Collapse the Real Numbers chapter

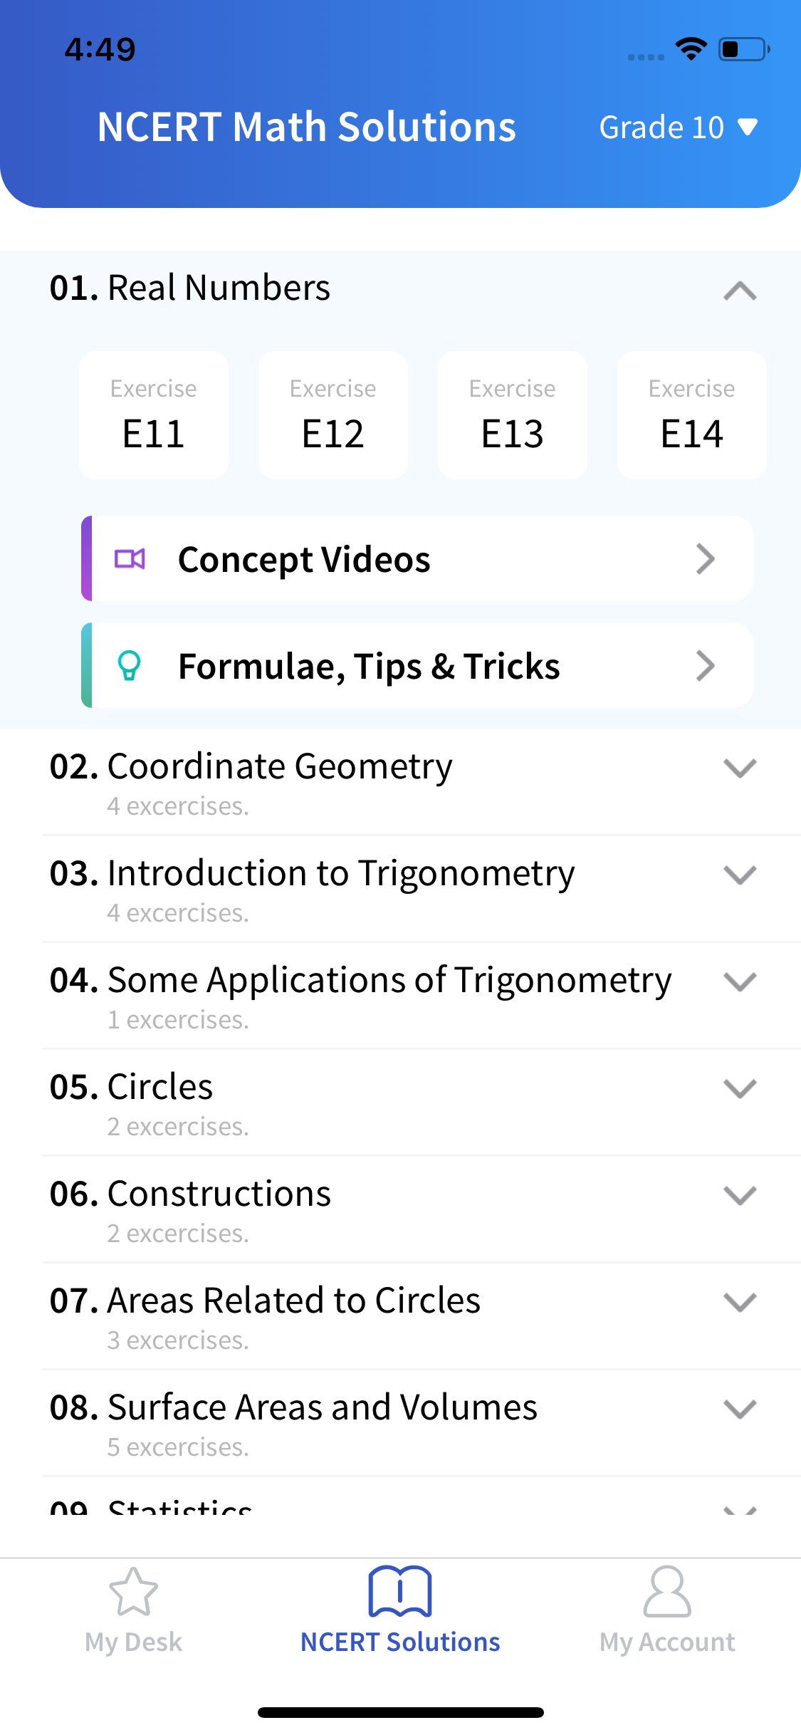[740, 290]
